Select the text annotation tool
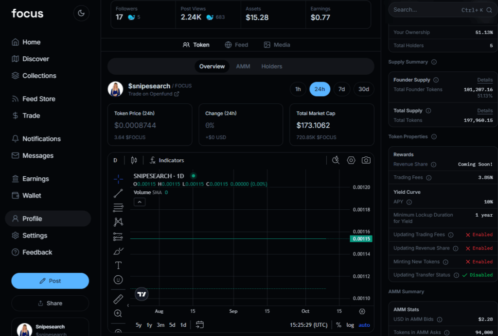The width and height of the screenshot is (498, 336). 118,265
